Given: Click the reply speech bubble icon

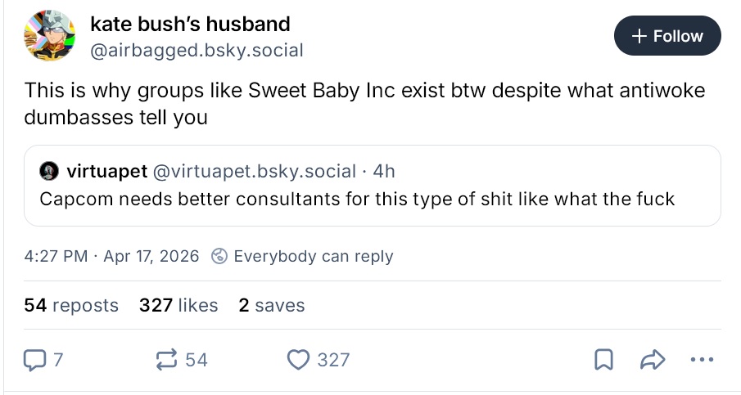Looking at the screenshot, I should [x=35, y=359].
